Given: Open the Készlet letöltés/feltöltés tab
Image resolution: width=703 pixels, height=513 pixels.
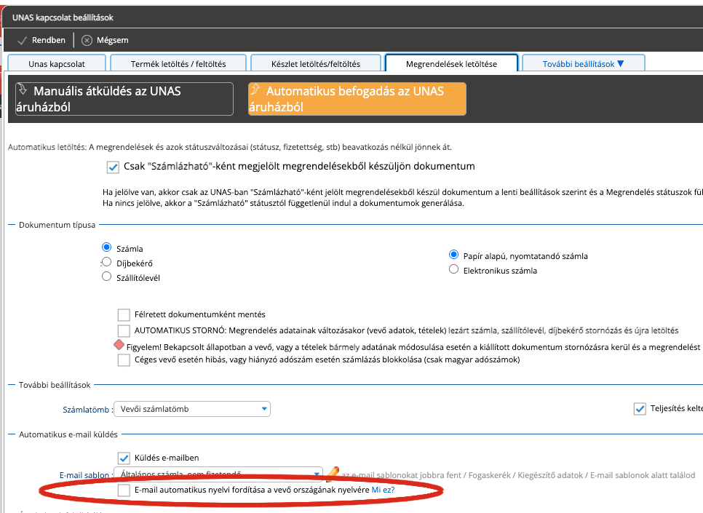Looking at the screenshot, I should pos(316,64).
